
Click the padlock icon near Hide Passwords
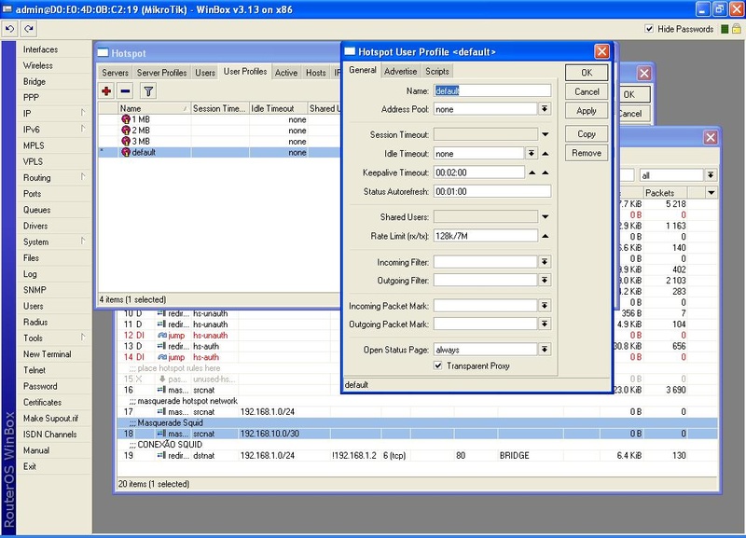736,29
